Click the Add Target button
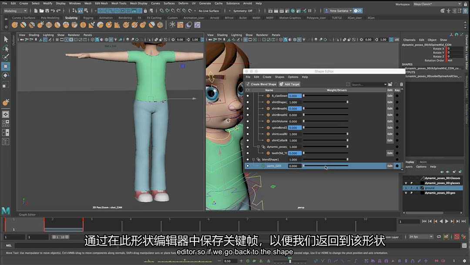The width and height of the screenshot is (470, 265). [x=289, y=84]
